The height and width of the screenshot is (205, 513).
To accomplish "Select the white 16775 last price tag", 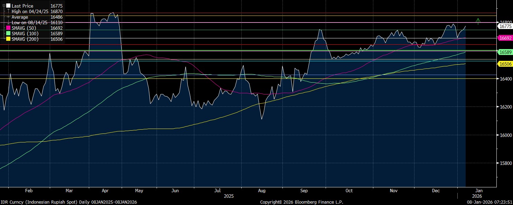I will (504, 26).
